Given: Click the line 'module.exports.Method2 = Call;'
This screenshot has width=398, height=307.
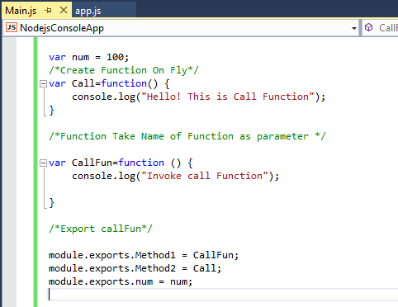Looking at the screenshot, I should 135,268.
